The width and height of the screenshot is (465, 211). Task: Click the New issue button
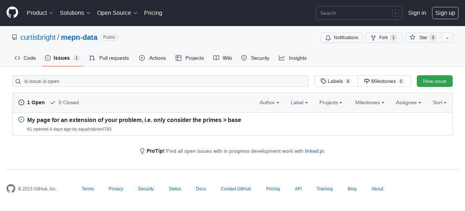pyautogui.click(x=435, y=81)
